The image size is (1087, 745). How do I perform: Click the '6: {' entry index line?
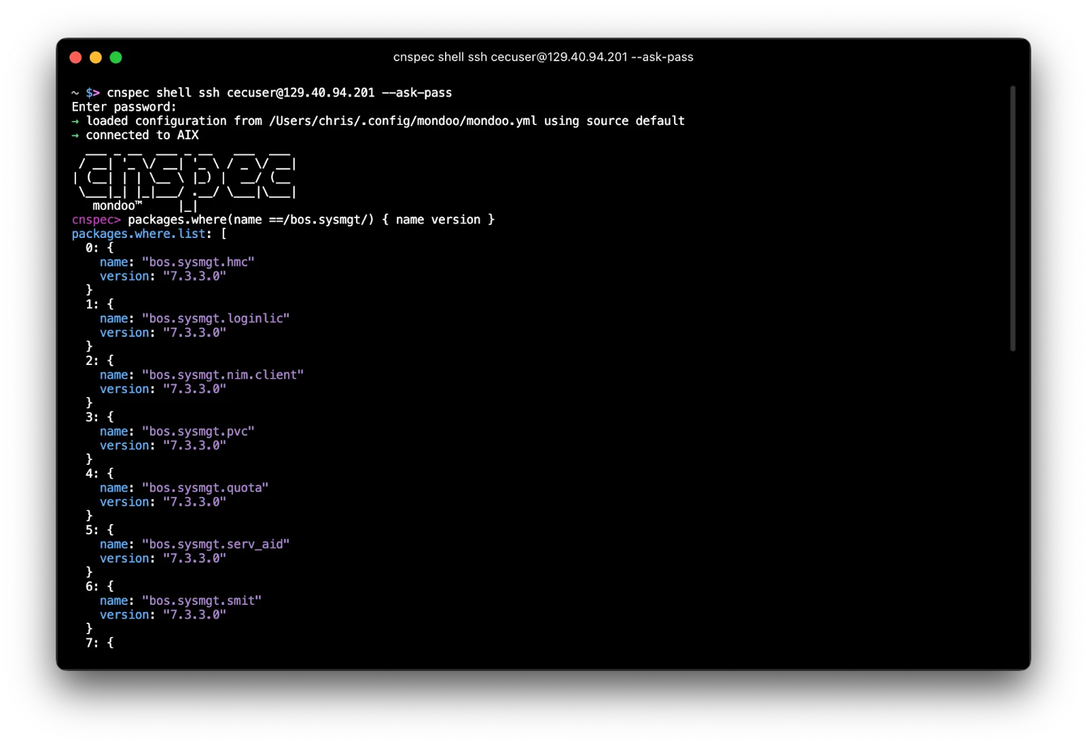[x=100, y=587]
